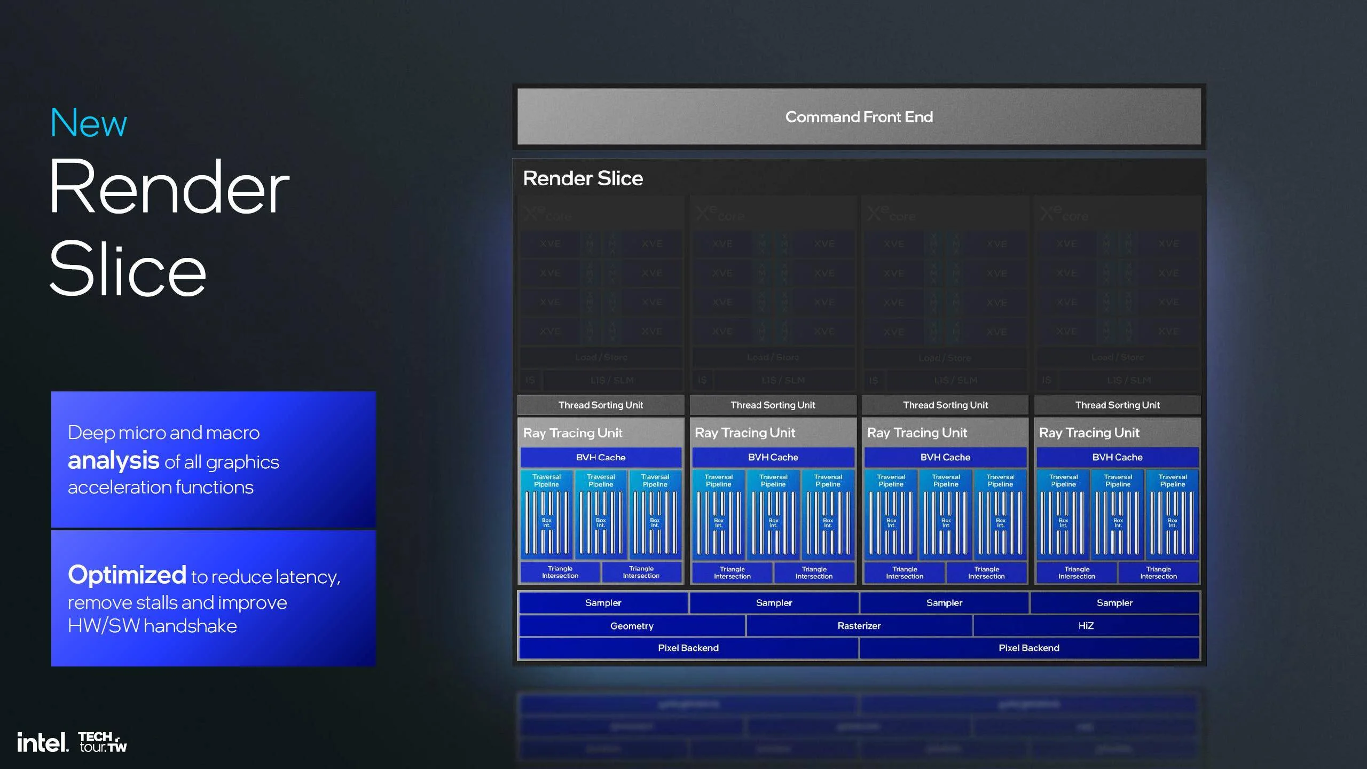Click the right Pixel Backend block
The image size is (1367, 769).
pyautogui.click(x=1028, y=648)
